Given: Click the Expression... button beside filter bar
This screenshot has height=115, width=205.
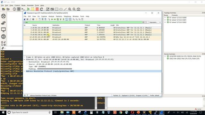Looking at the screenshot, I should coord(153,22).
